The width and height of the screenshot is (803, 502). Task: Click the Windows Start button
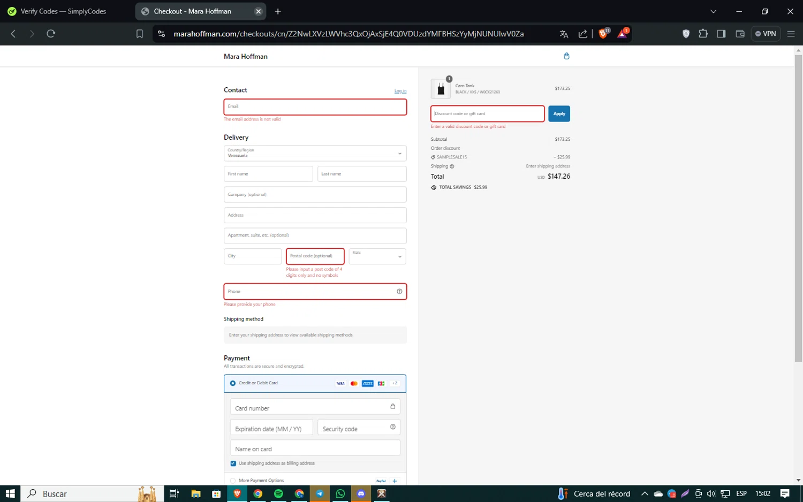(x=10, y=494)
